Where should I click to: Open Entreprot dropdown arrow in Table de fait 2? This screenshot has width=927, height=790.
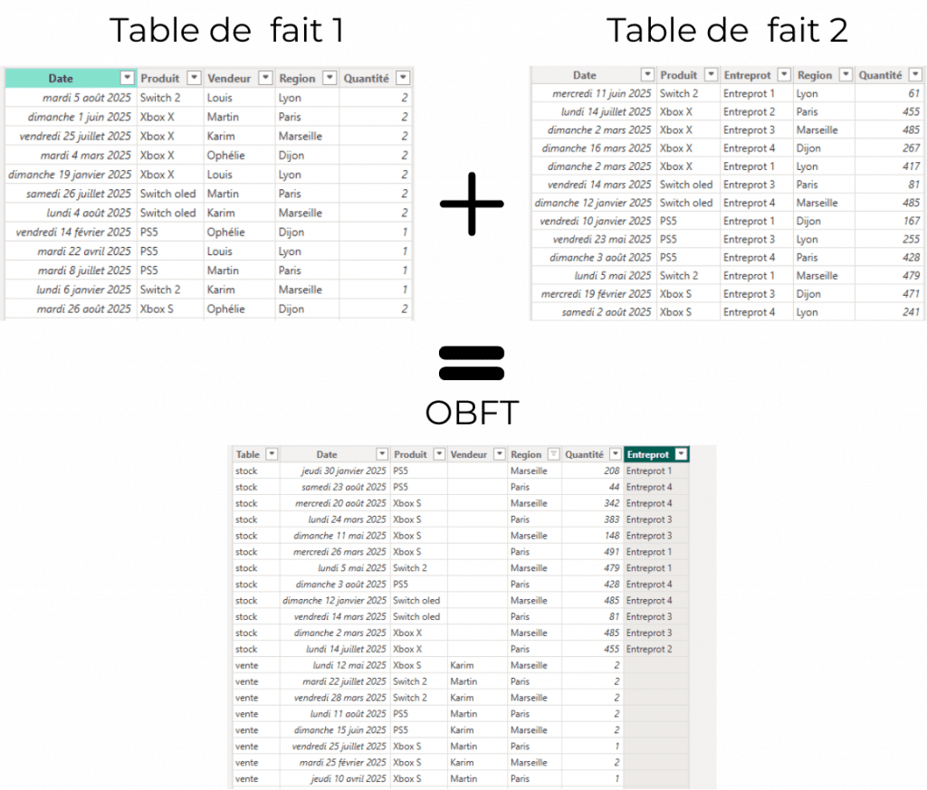(x=784, y=76)
